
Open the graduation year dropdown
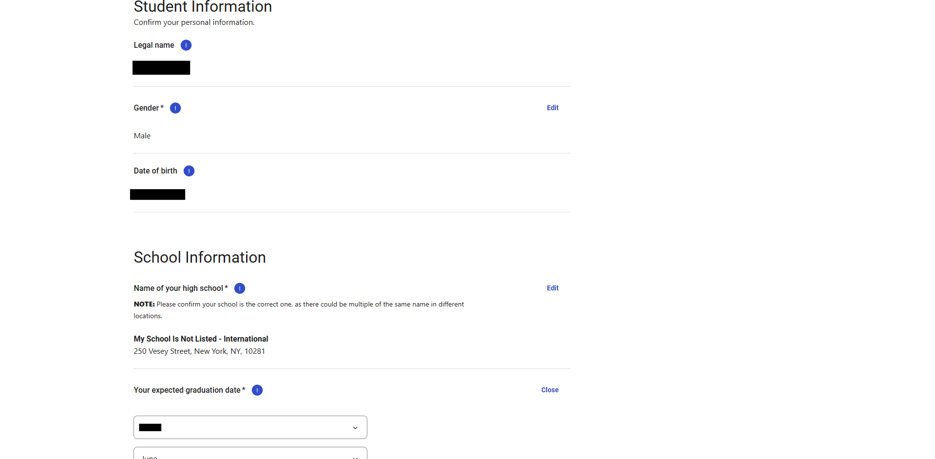pyautogui.click(x=250, y=427)
